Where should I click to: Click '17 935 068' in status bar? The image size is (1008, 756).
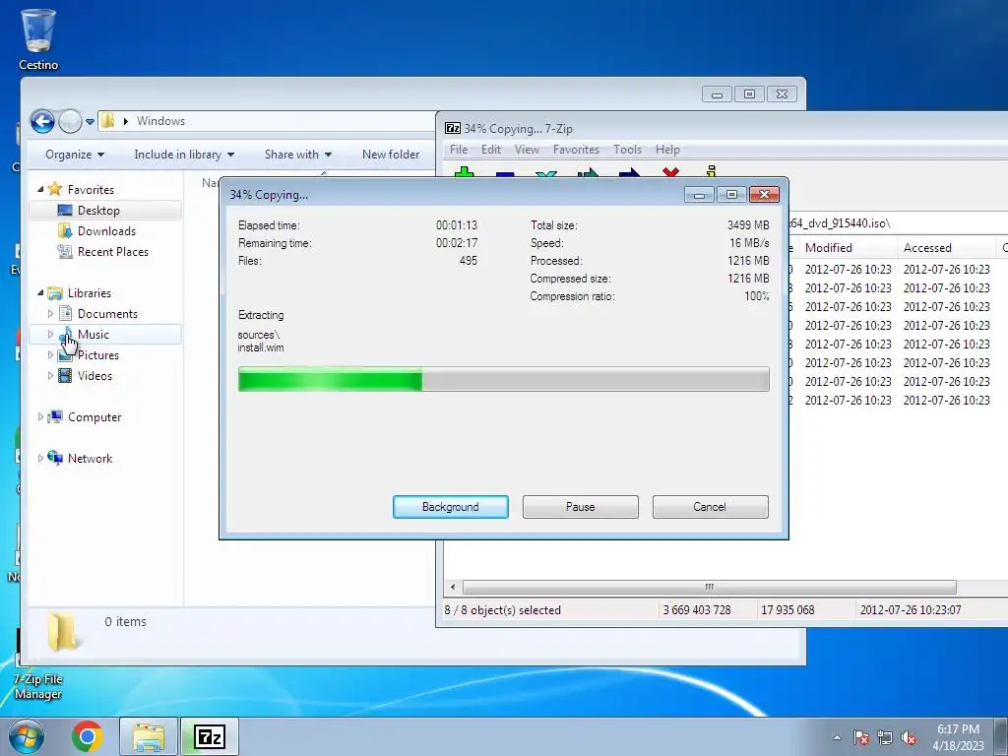pos(787,610)
